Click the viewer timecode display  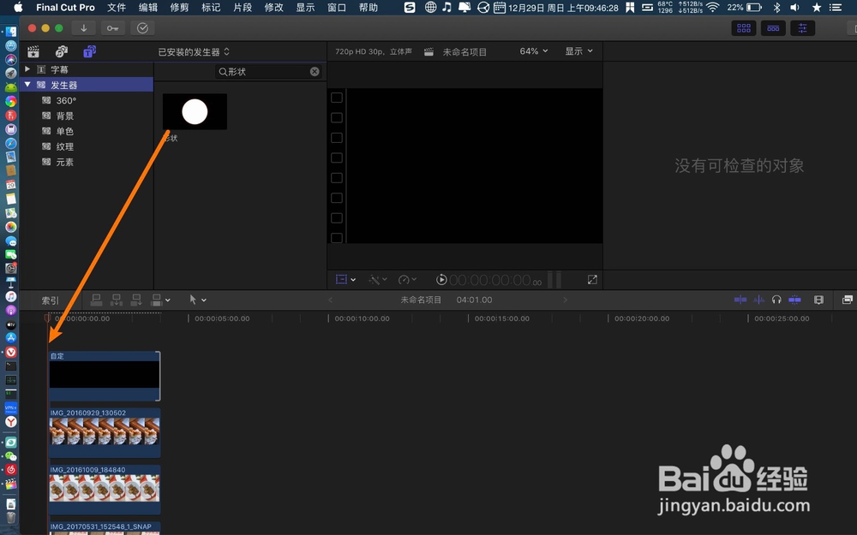pyautogui.click(x=495, y=280)
